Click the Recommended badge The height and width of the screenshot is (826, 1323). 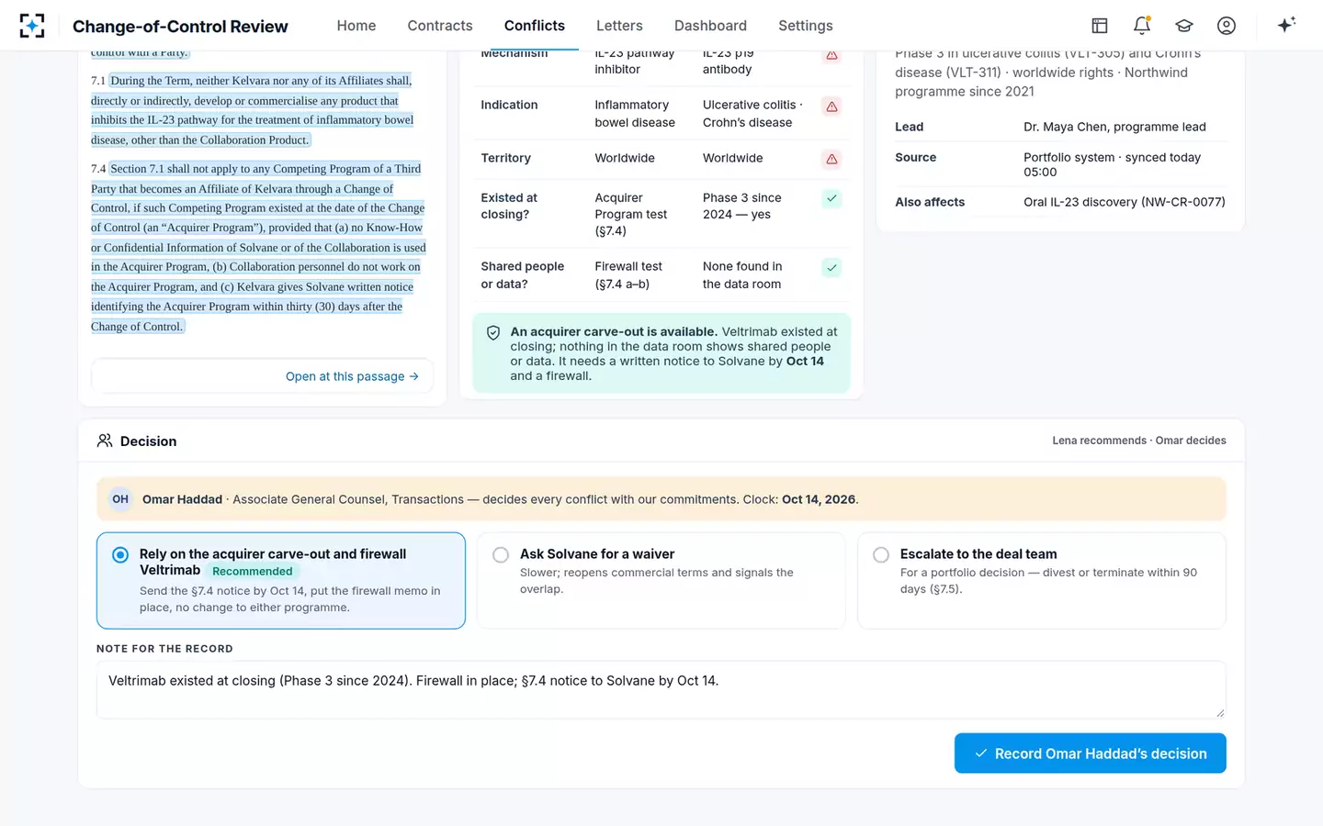(x=252, y=571)
